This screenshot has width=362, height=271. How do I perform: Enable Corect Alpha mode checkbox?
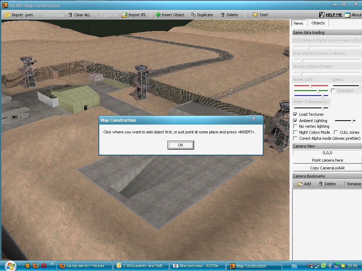(295, 138)
